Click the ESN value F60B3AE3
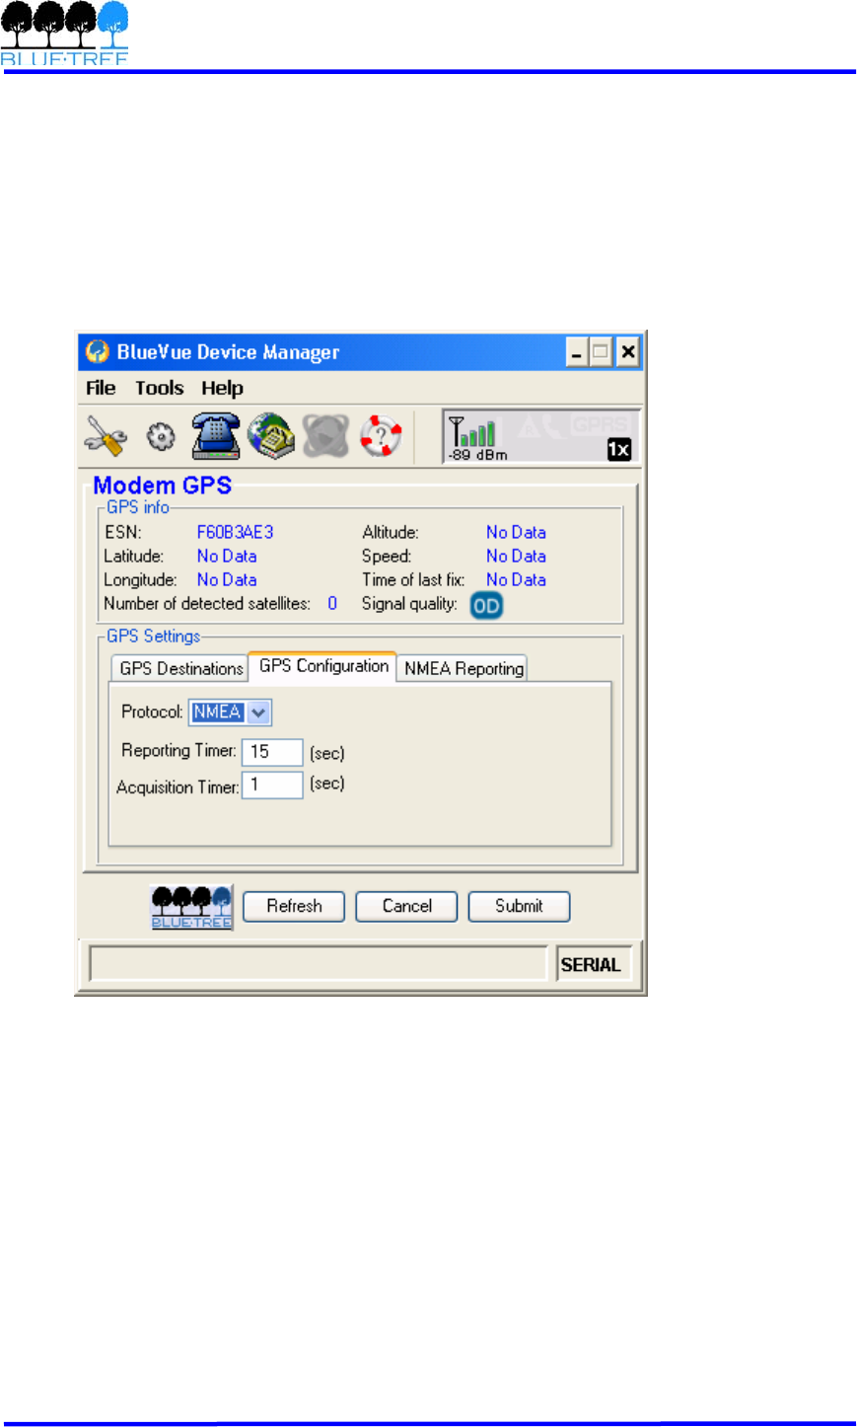 [x=235, y=532]
